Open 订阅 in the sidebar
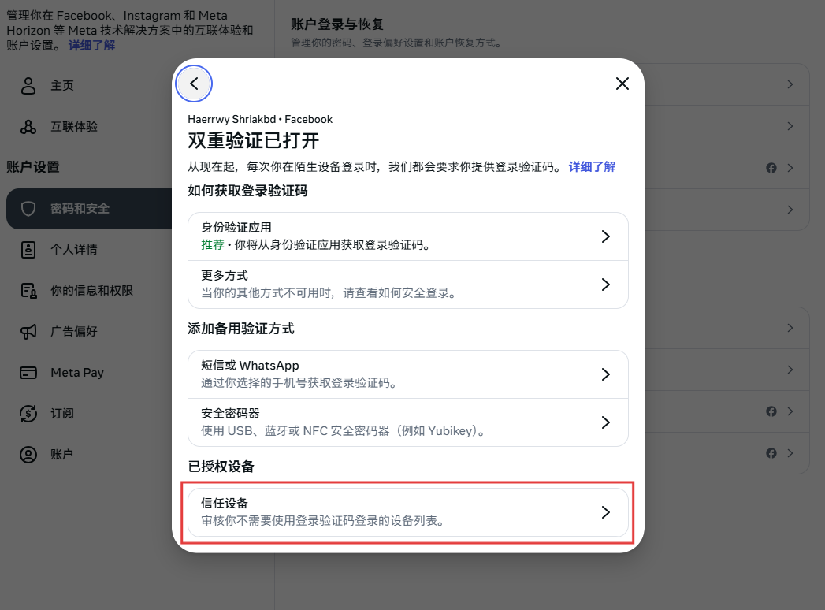825x610 pixels. click(89, 414)
